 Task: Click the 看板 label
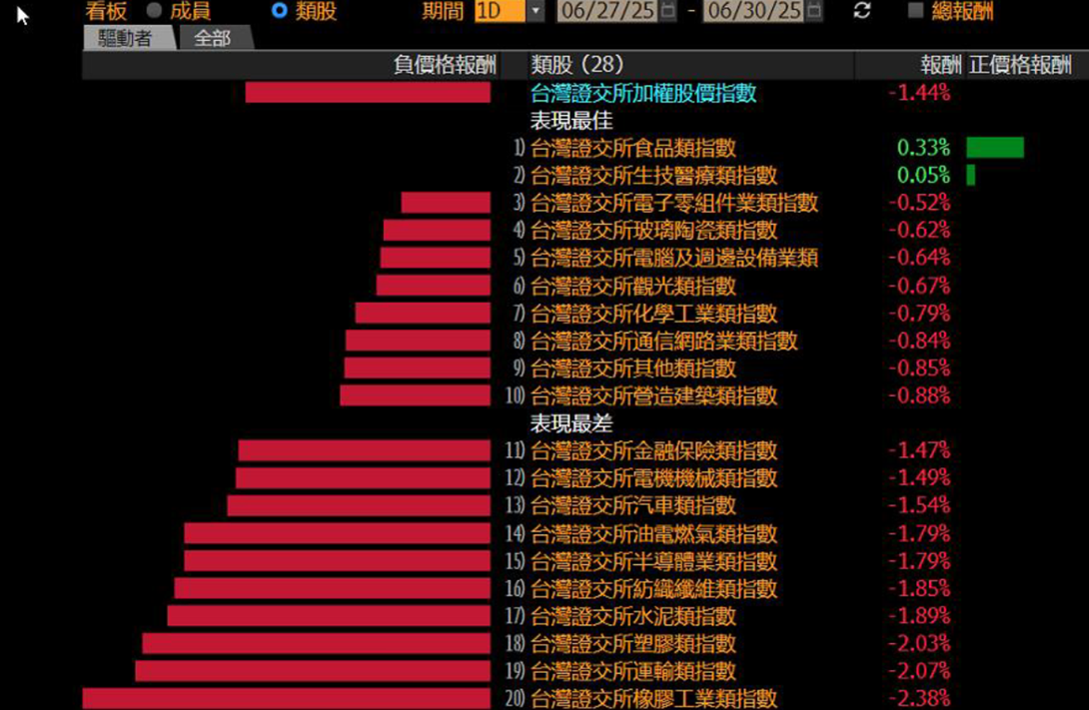tap(106, 11)
